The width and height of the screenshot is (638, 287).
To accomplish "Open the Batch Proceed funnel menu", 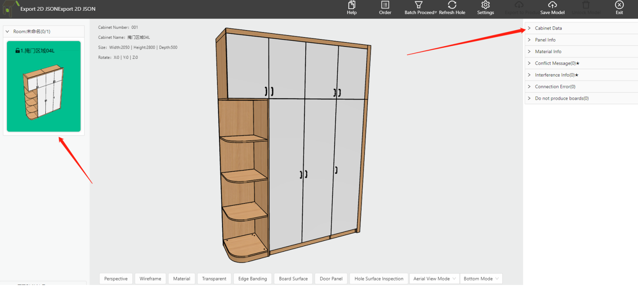I will 419,5.
